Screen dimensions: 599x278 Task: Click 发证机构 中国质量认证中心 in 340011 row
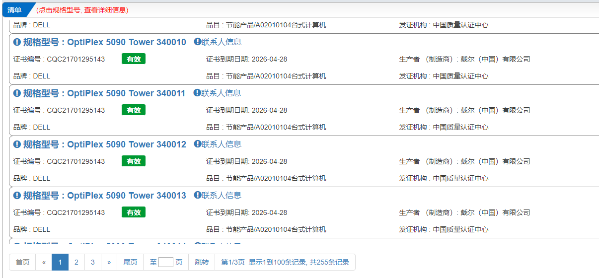pos(444,128)
